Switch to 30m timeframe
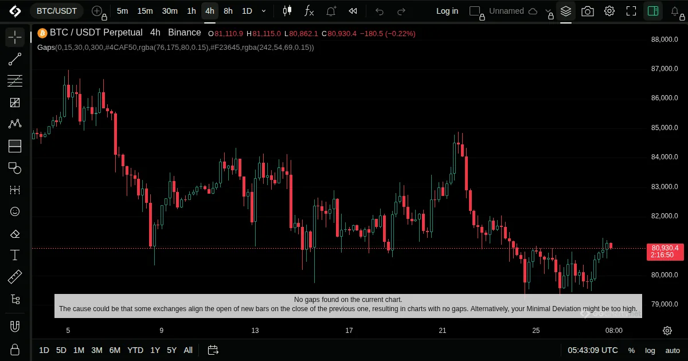Screen dimensions: 688x361 [170, 11]
